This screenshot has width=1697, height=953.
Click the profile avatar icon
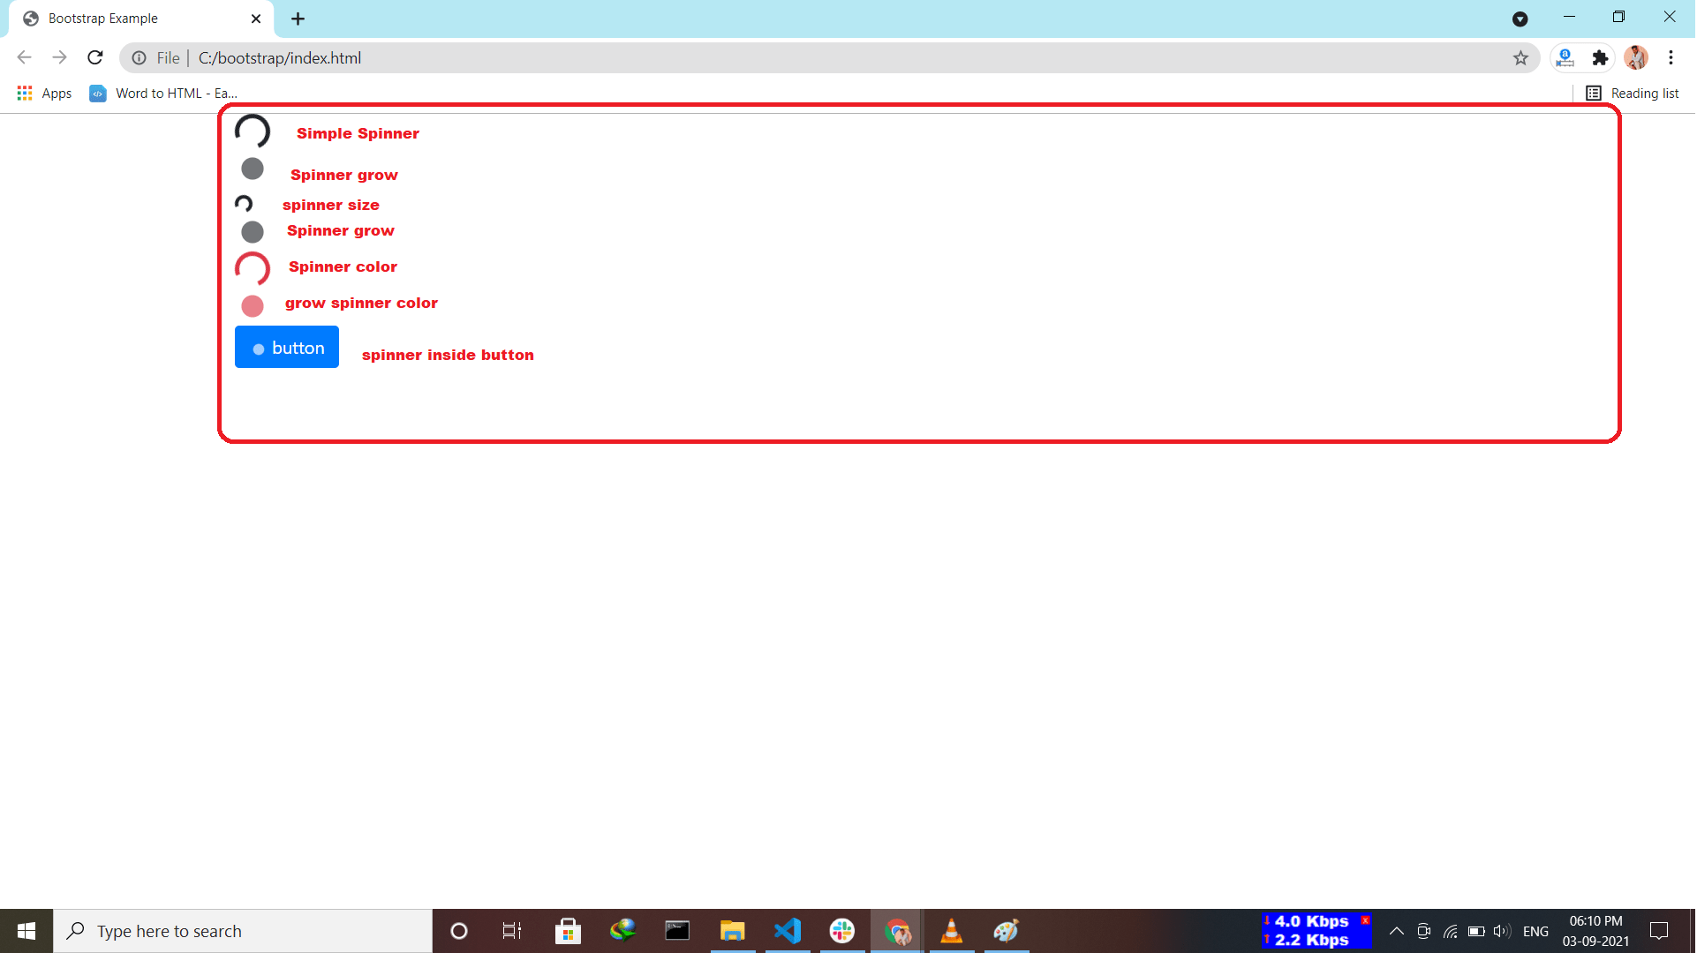pos(1635,58)
